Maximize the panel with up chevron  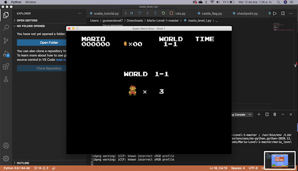point(283,114)
